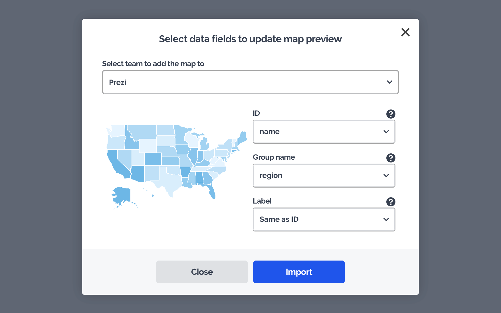Open the ID dropdown showing 'name'

[x=324, y=132]
